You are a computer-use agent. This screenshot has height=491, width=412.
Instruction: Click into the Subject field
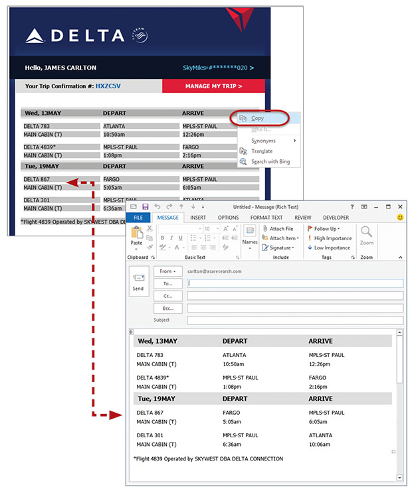click(x=295, y=320)
